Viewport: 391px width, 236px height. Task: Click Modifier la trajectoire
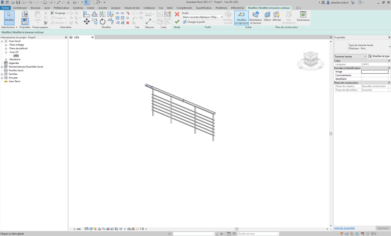point(241,18)
